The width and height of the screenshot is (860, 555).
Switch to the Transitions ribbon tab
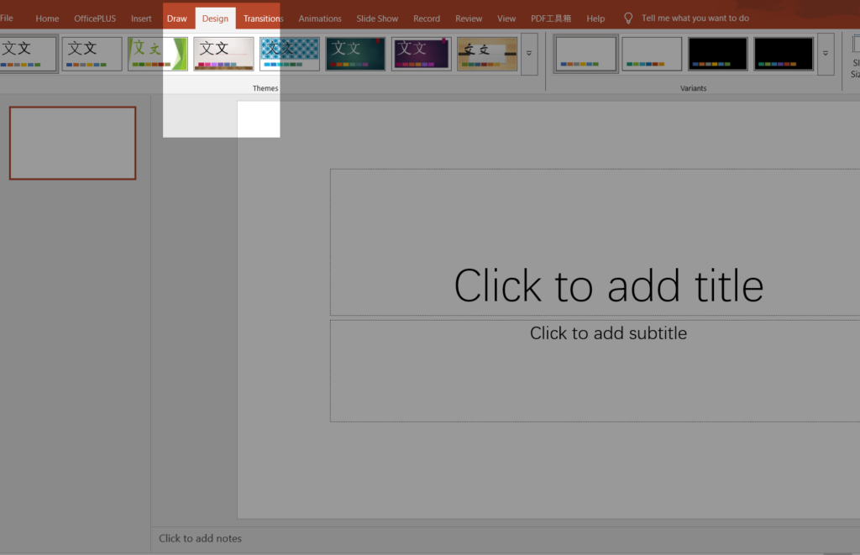[263, 17]
